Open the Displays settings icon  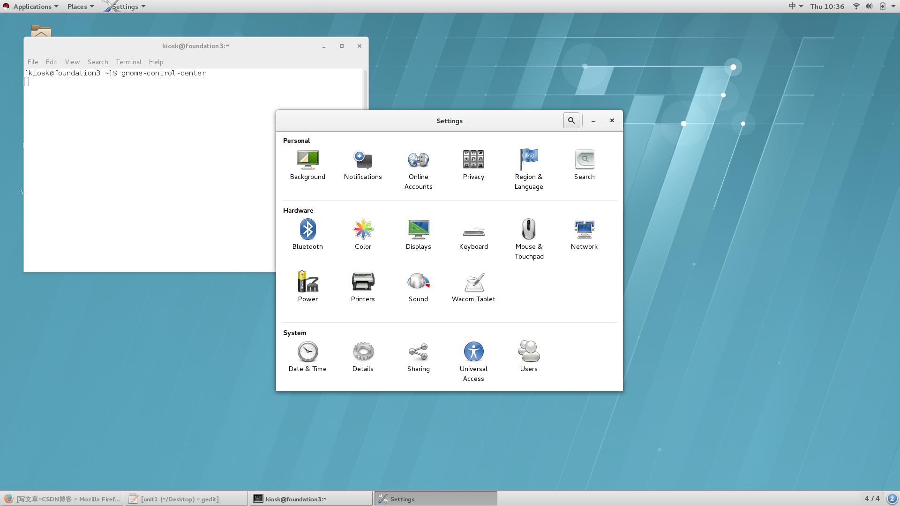point(418,230)
